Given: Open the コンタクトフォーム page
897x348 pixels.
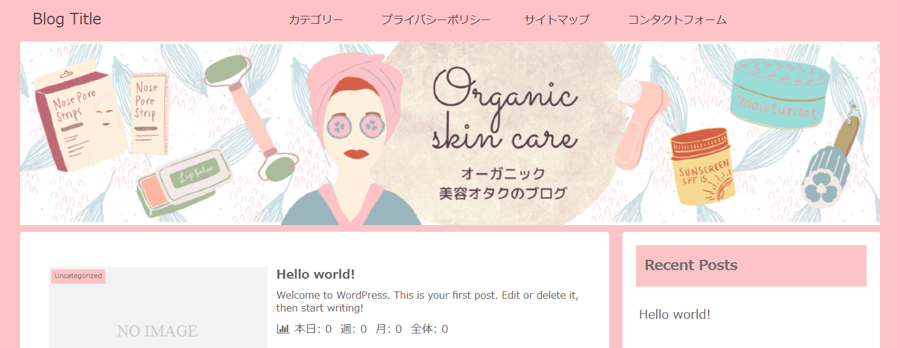Looking at the screenshot, I should [x=677, y=19].
